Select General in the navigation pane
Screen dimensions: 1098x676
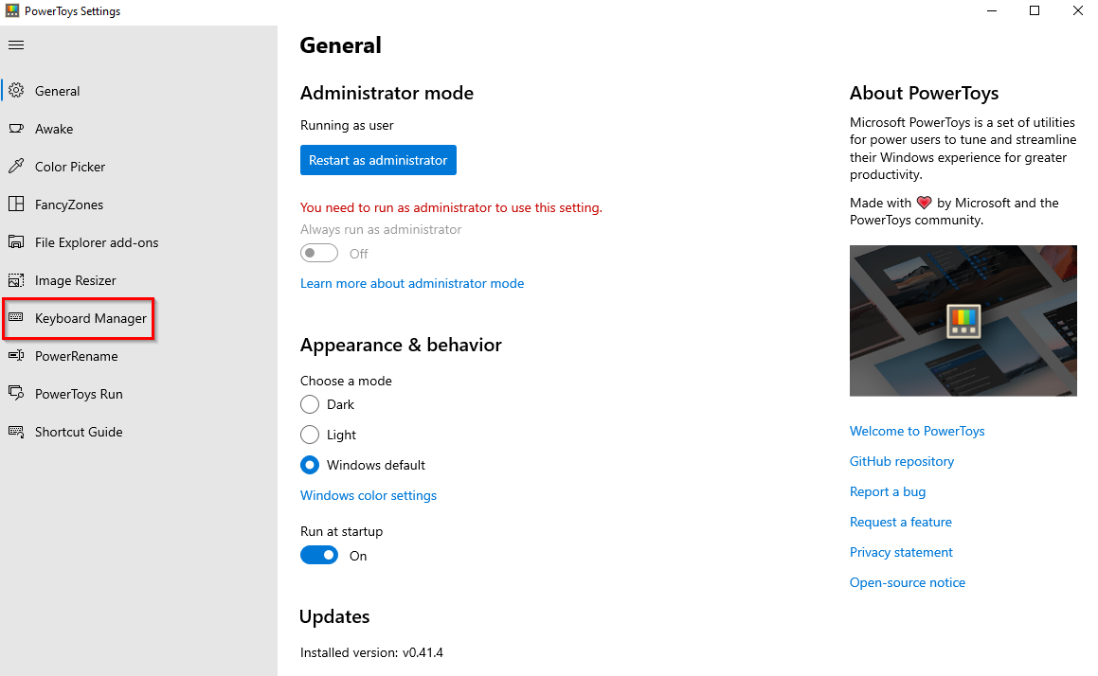click(57, 91)
